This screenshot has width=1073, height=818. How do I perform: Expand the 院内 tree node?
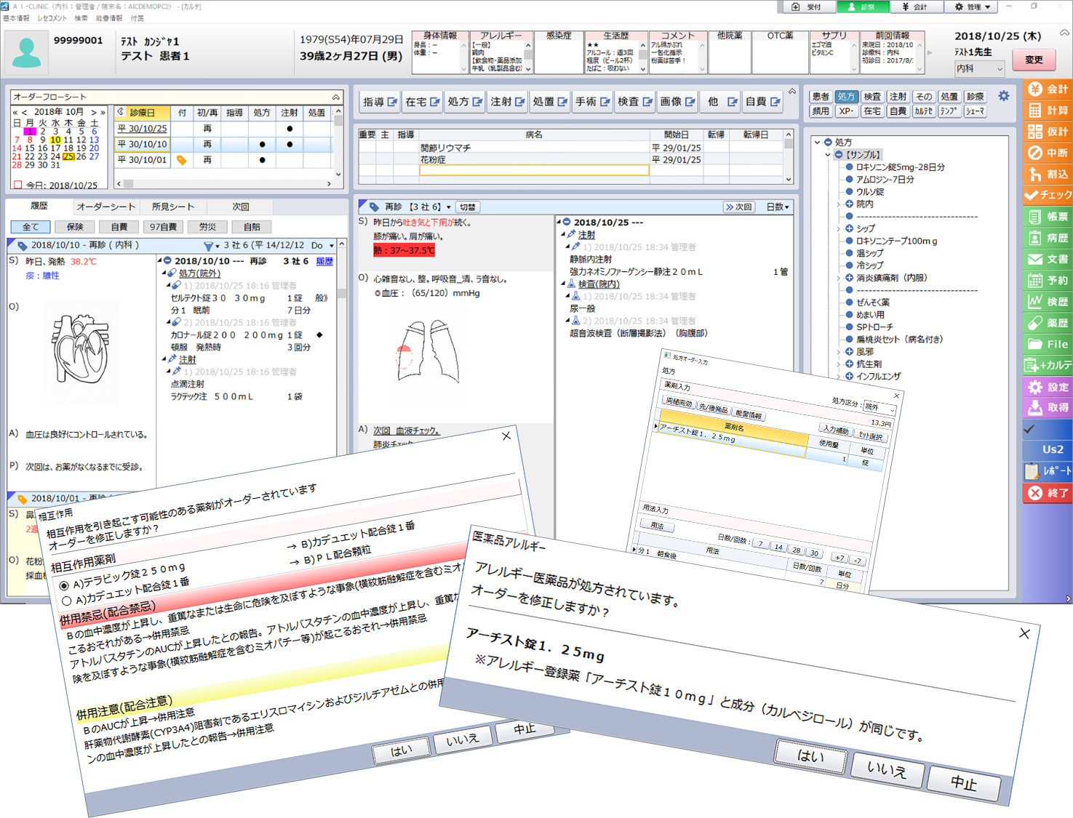pos(838,204)
